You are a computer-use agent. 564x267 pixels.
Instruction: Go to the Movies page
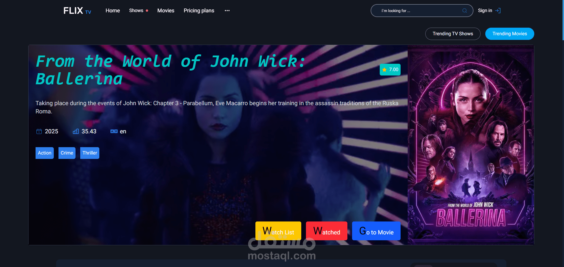(x=166, y=11)
